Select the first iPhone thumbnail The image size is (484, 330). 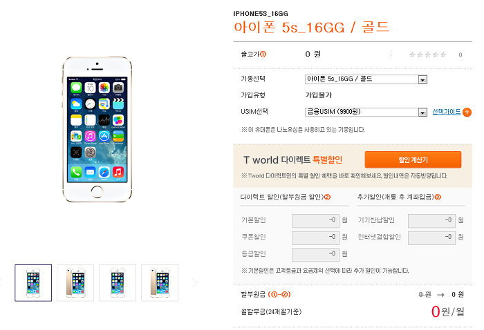coord(33,283)
